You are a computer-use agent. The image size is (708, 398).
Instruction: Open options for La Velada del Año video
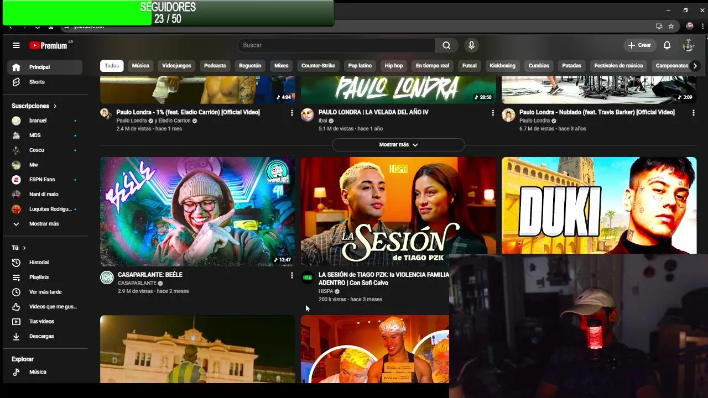493,113
